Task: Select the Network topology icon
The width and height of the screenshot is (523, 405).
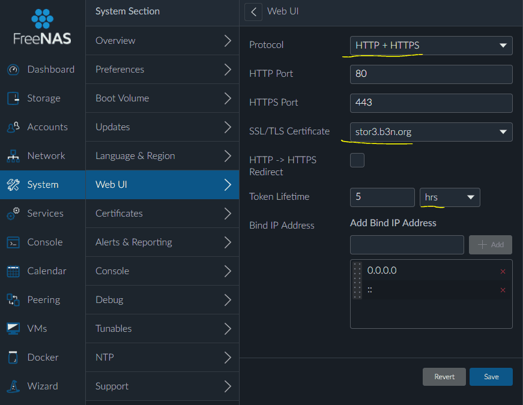Action: [13, 156]
